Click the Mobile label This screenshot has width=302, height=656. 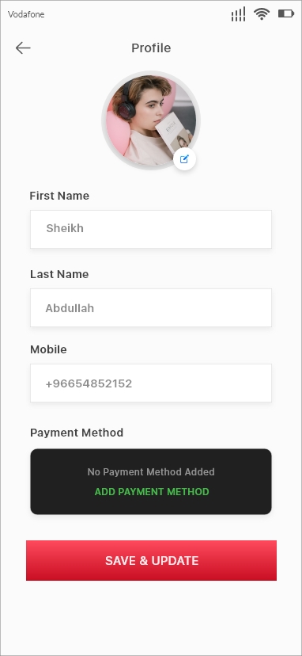click(48, 349)
